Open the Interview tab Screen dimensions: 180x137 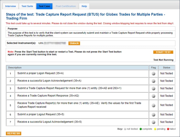(11, 6)
